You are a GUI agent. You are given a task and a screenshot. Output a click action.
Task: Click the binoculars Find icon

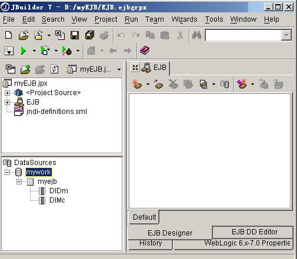(x=196, y=35)
